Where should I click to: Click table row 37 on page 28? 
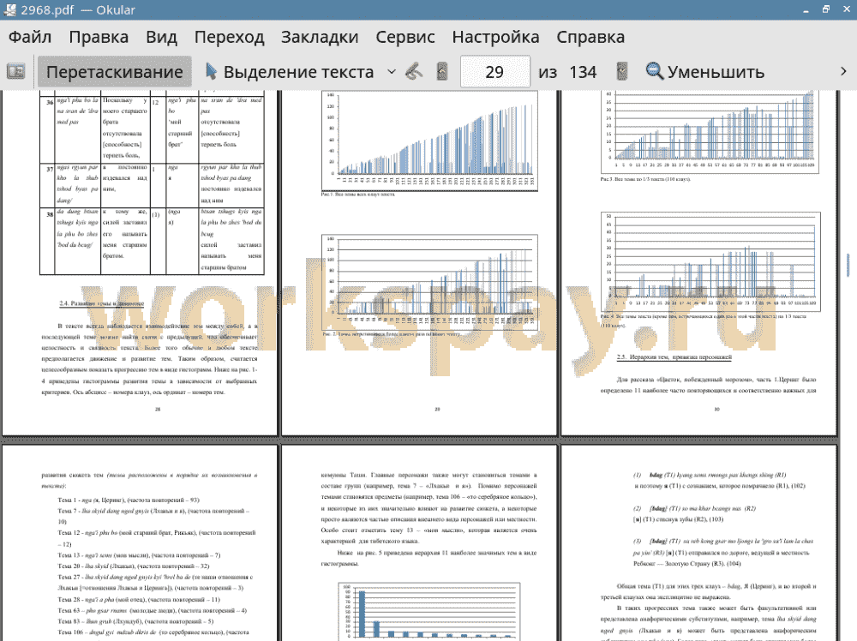(152, 185)
